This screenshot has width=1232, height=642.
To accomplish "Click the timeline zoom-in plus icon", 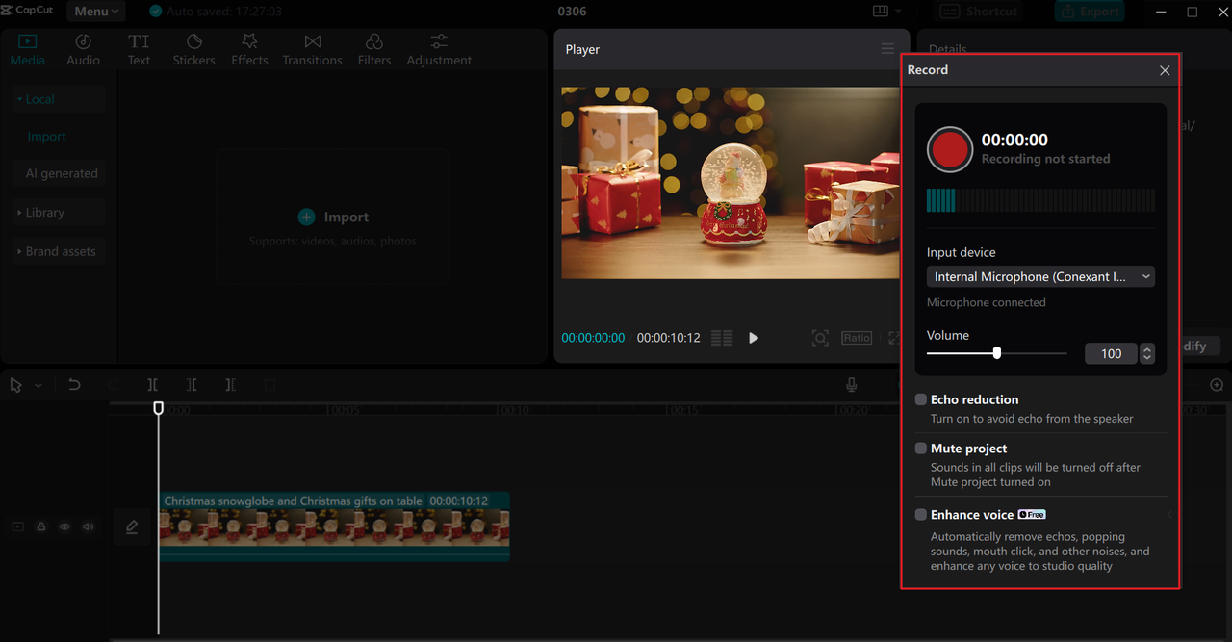I will coord(1217,385).
